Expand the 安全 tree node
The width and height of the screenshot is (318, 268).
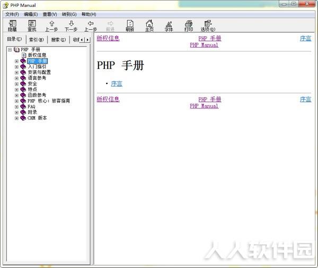click(x=16, y=84)
